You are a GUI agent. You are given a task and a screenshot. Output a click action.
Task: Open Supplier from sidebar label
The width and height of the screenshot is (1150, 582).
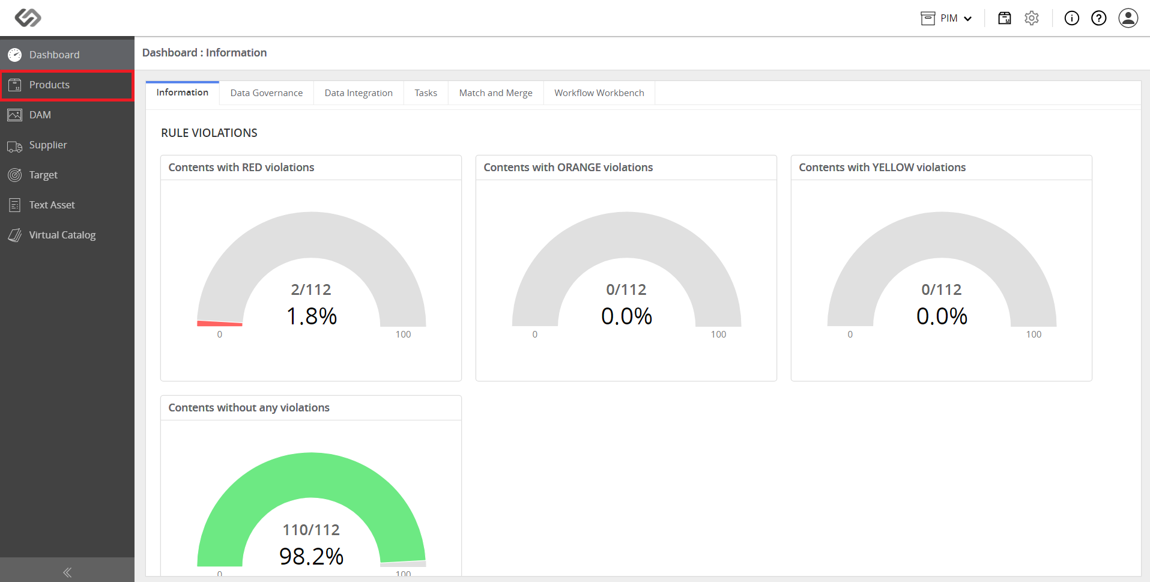point(48,145)
